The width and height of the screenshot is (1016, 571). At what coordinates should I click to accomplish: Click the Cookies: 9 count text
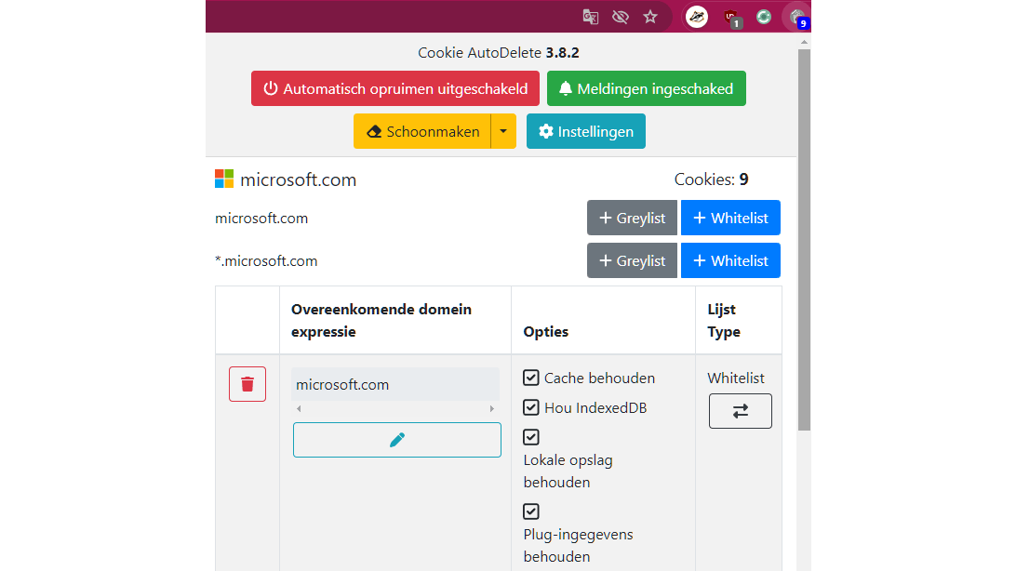point(712,179)
